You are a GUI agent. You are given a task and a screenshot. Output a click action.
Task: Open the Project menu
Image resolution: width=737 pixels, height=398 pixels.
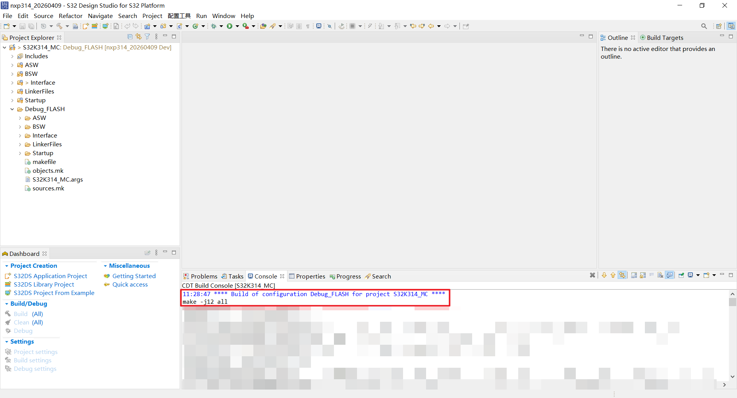[152, 16]
